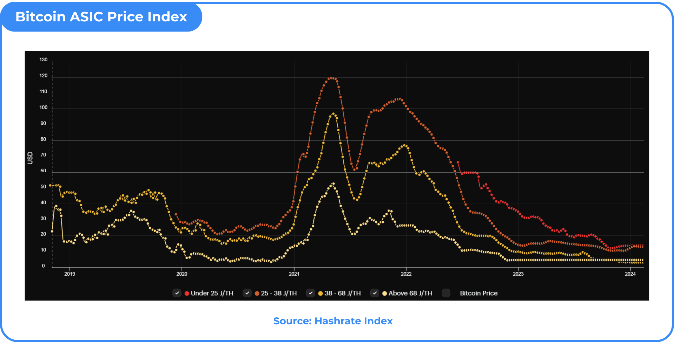Image resolution: width=674 pixels, height=345 pixels.
Task: Click the USD y-axis title
Action: click(x=30, y=158)
